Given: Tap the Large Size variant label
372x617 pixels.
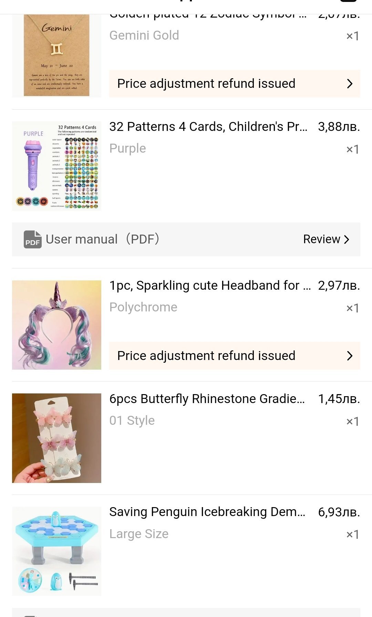Looking at the screenshot, I should pyautogui.click(x=139, y=534).
